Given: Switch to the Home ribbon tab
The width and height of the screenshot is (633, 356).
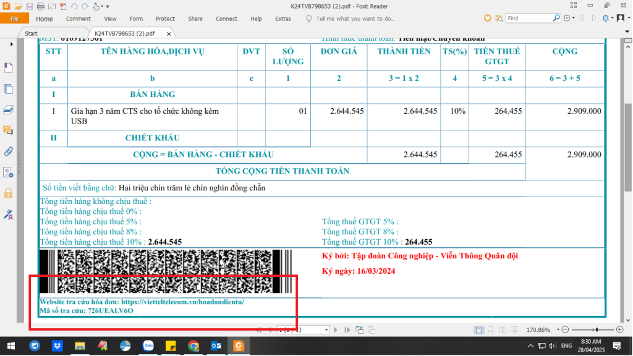Looking at the screenshot, I should pyautogui.click(x=45, y=19).
